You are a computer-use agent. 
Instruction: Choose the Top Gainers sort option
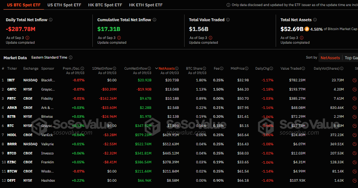point(351,58)
